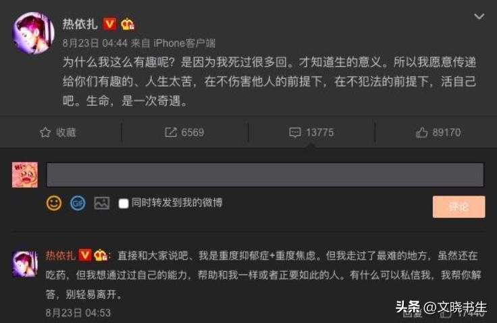Screen dimensions: 497x323
Task: Expand the post options chevron at top right
Action: tap(479, 16)
